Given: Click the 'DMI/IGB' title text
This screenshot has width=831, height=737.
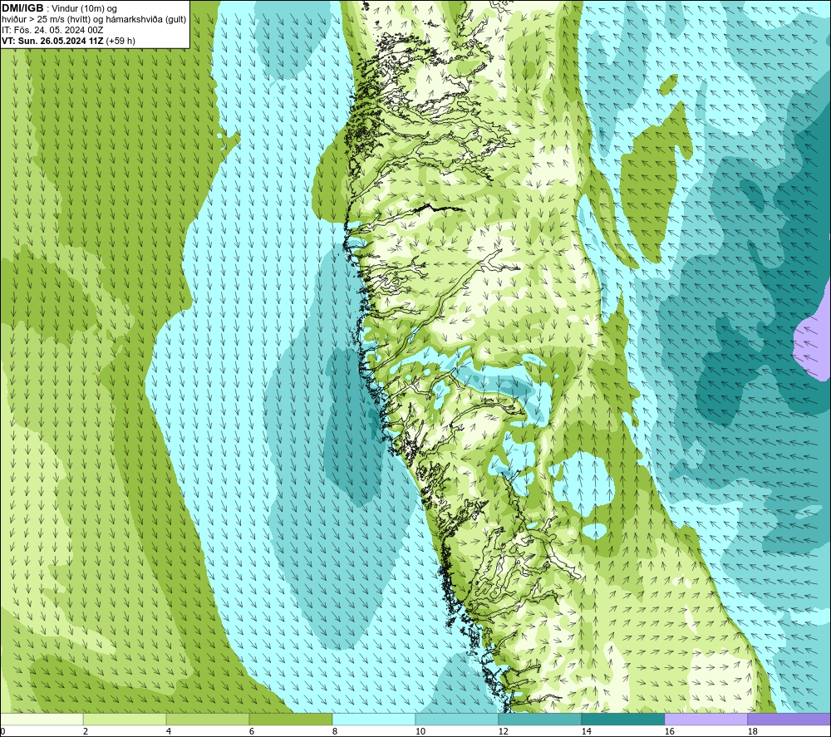Looking at the screenshot, I should (22, 8).
